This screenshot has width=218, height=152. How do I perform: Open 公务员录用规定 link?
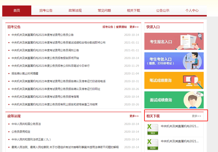(21, 132)
